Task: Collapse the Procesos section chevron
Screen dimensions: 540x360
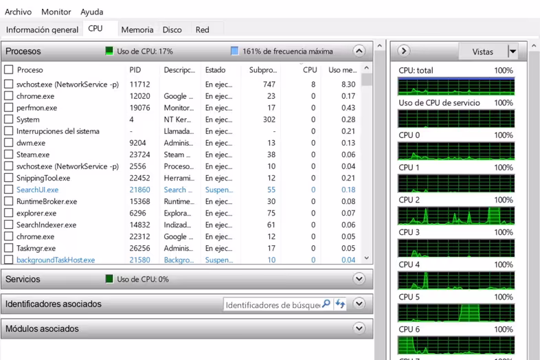Action: (359, 51)
